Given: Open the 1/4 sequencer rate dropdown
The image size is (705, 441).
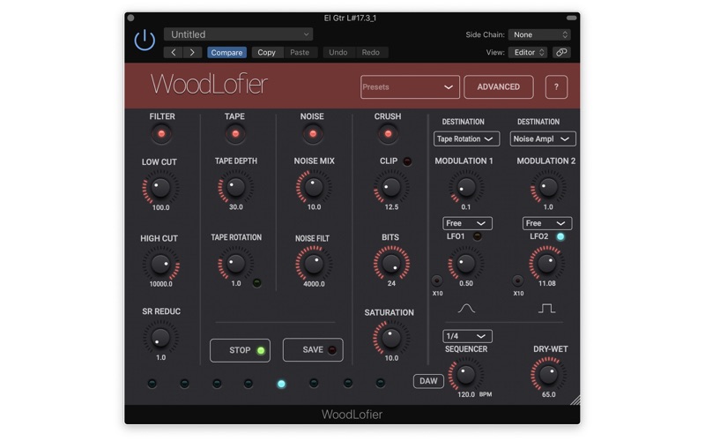Looking at the screenshot, I should pos(467,336).
